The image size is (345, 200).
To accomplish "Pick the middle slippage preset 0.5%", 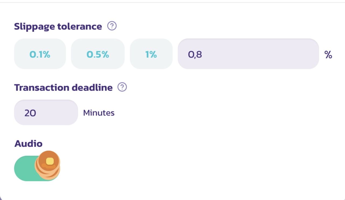I will (x=98, y=54).
